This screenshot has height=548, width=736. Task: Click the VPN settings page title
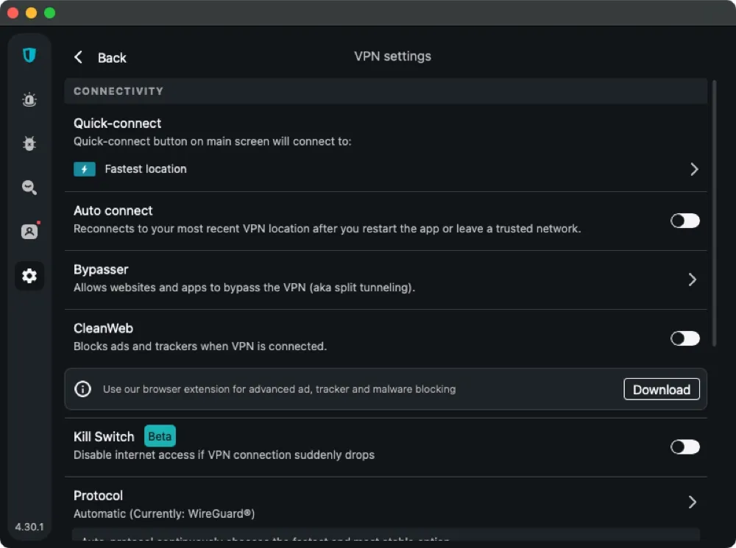pos(392,57)
